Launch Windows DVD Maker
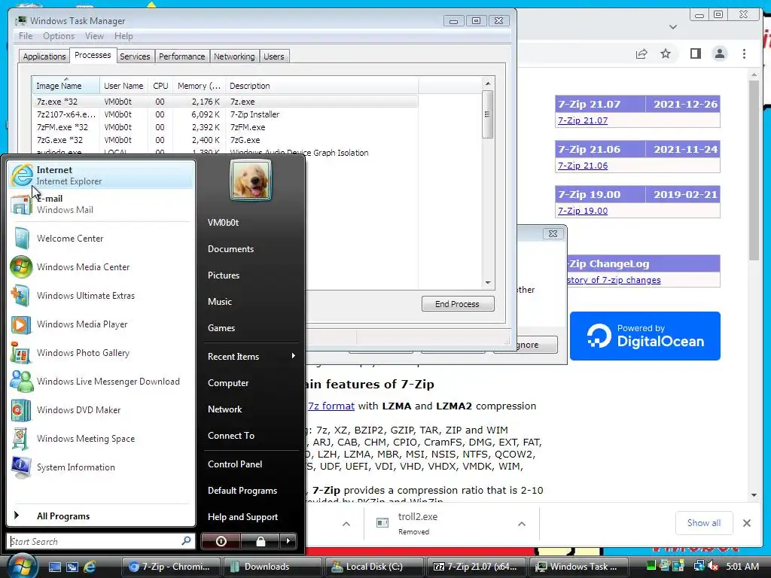This screenshot has width=771, height=578. tap(101, 410)
